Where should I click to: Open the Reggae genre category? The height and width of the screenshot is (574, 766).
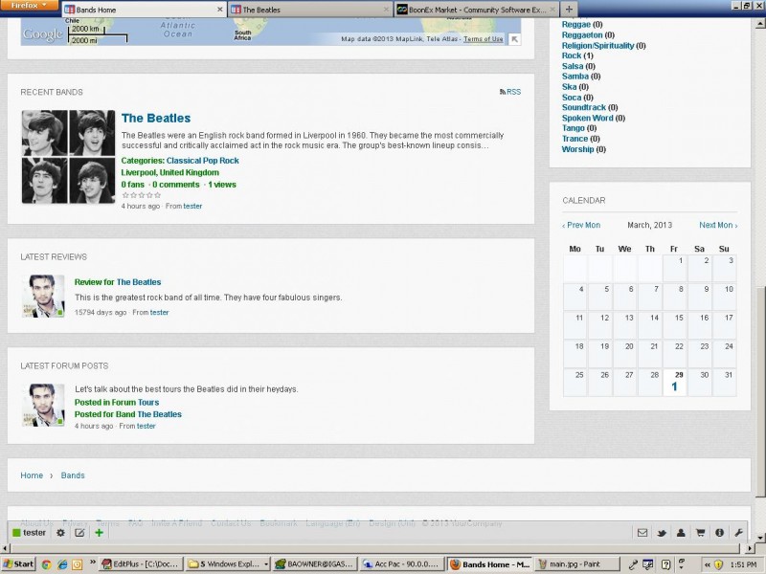(576, 25)
